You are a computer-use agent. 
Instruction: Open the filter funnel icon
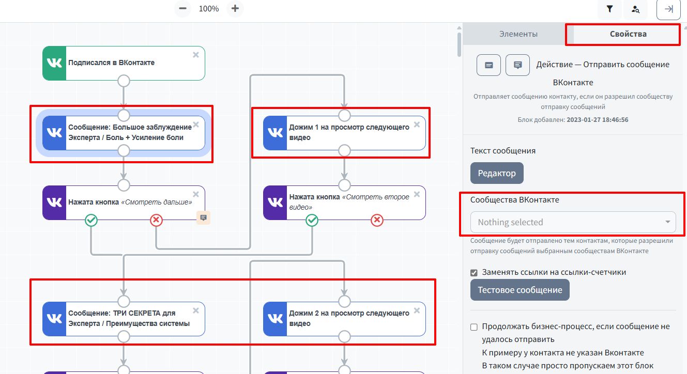tap(609, 9)
